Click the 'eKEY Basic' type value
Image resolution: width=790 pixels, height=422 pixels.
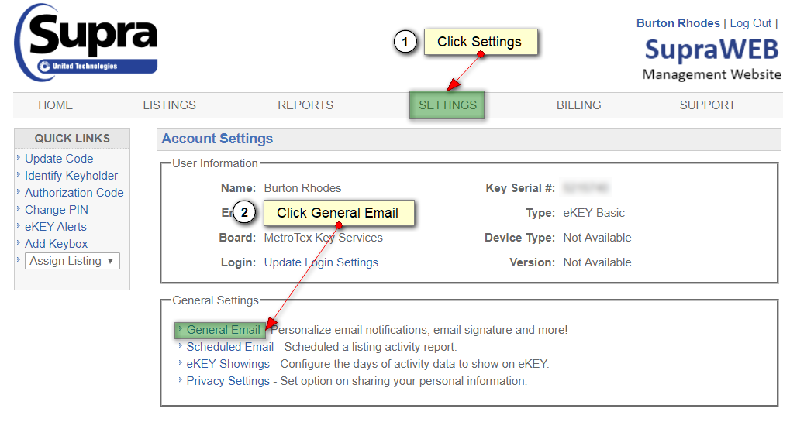594,213
